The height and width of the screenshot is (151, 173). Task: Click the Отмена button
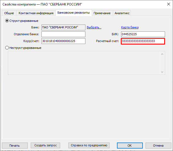158,146
